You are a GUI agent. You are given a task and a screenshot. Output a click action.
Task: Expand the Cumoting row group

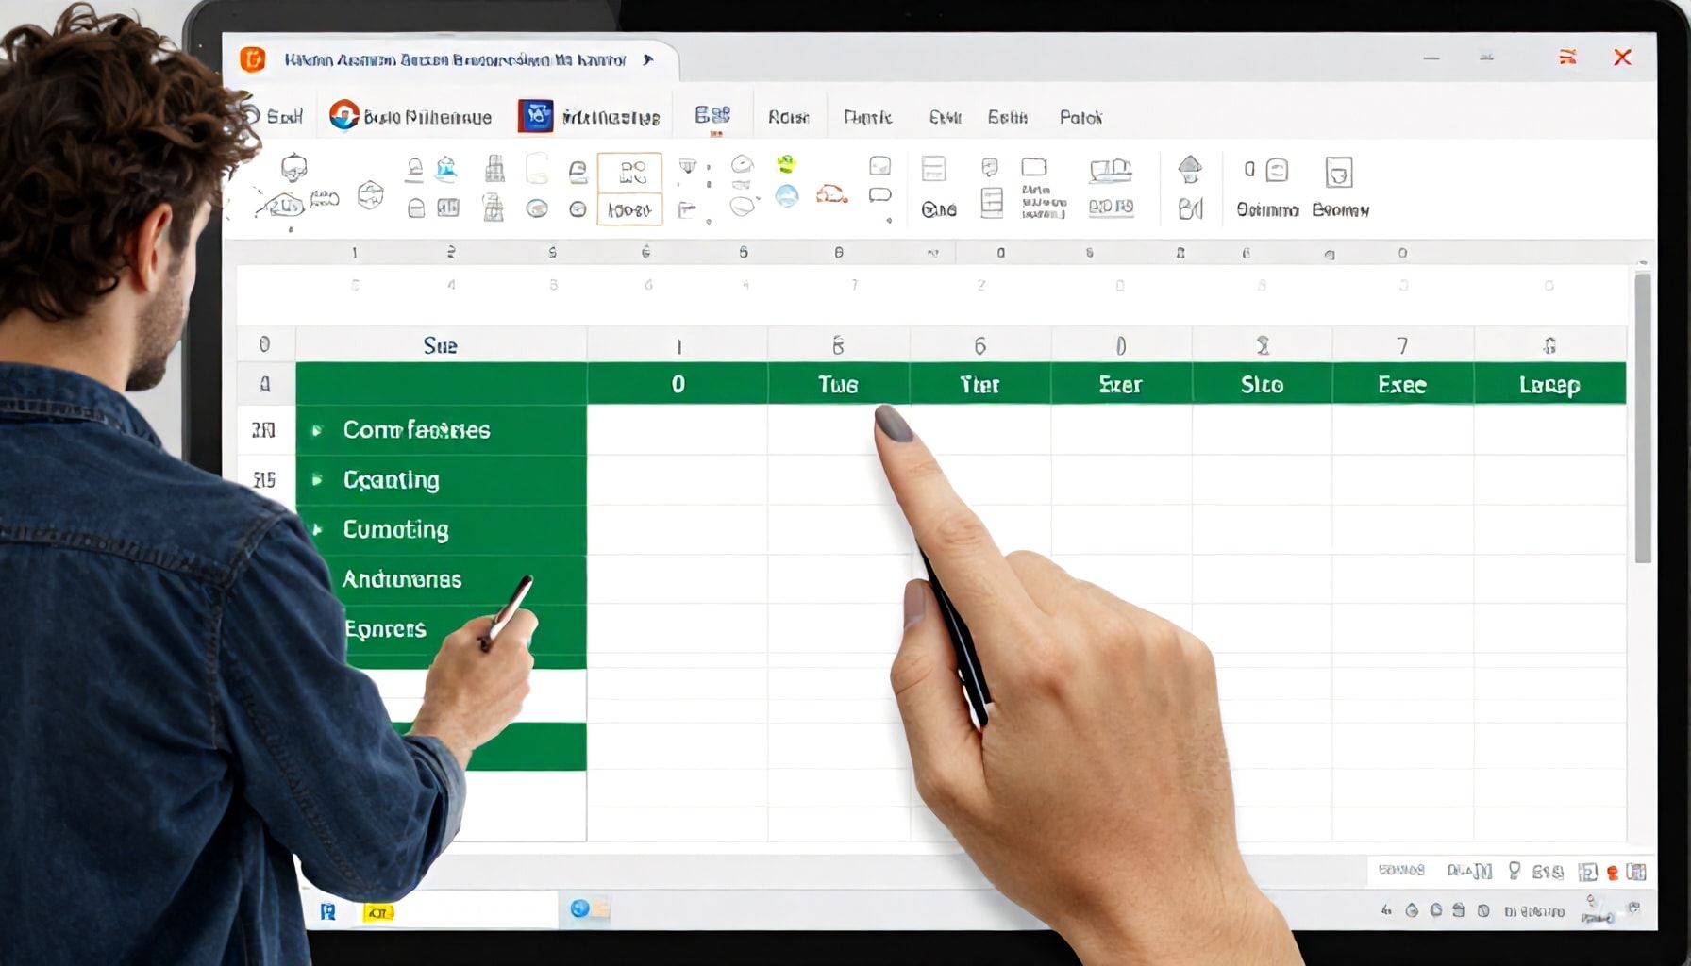319,530
